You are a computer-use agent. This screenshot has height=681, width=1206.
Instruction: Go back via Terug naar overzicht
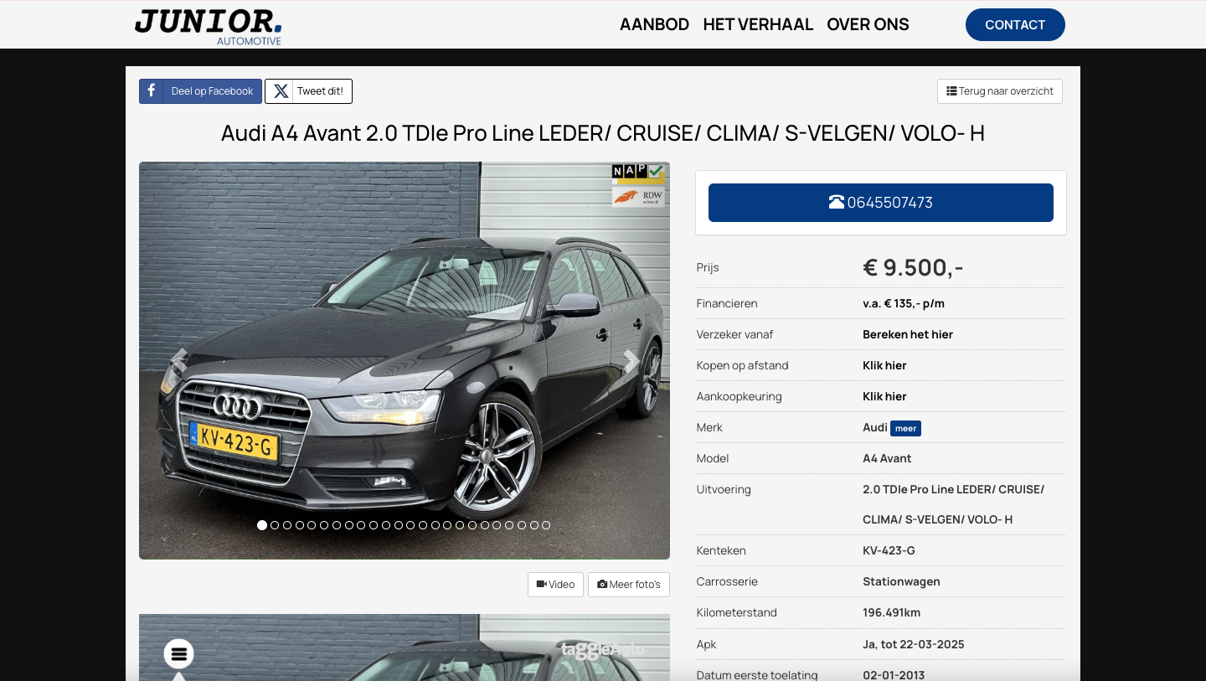(x=1000, y=91)
